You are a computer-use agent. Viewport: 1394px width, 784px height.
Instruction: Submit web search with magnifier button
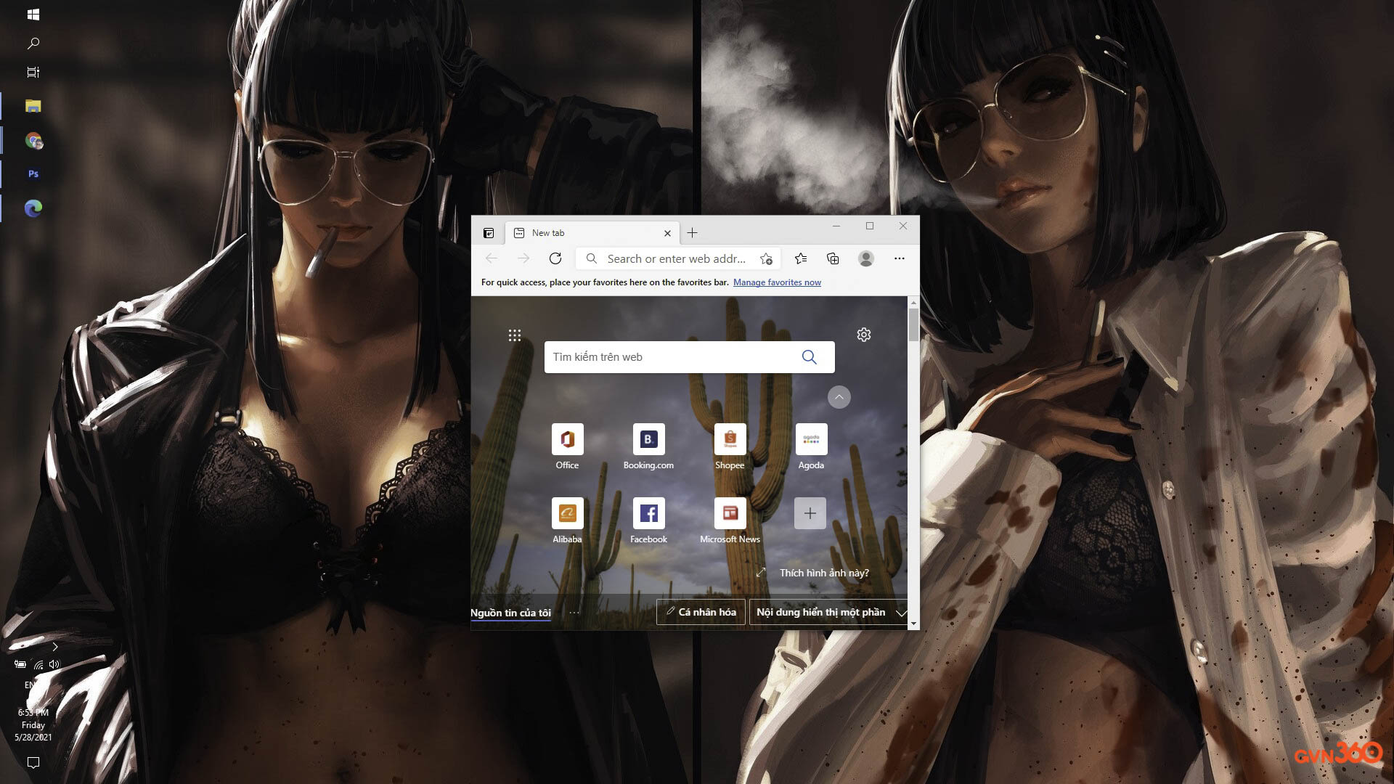[810, 357]
